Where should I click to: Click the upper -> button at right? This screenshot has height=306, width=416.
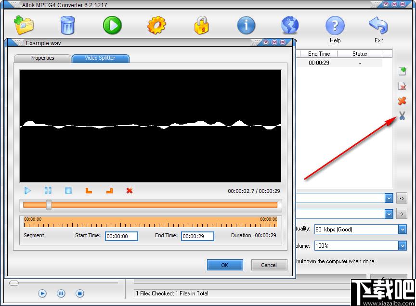[x=402, y=198]
